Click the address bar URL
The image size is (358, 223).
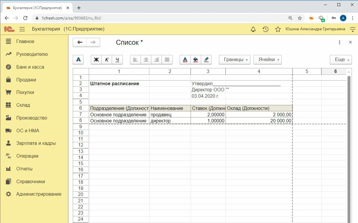71,18
